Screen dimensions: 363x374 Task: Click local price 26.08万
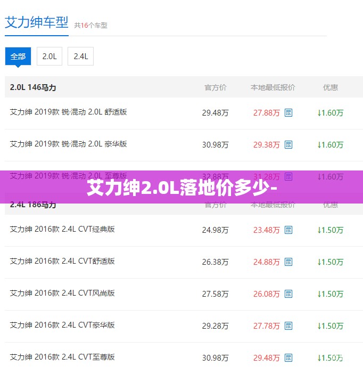pos(267,294)
